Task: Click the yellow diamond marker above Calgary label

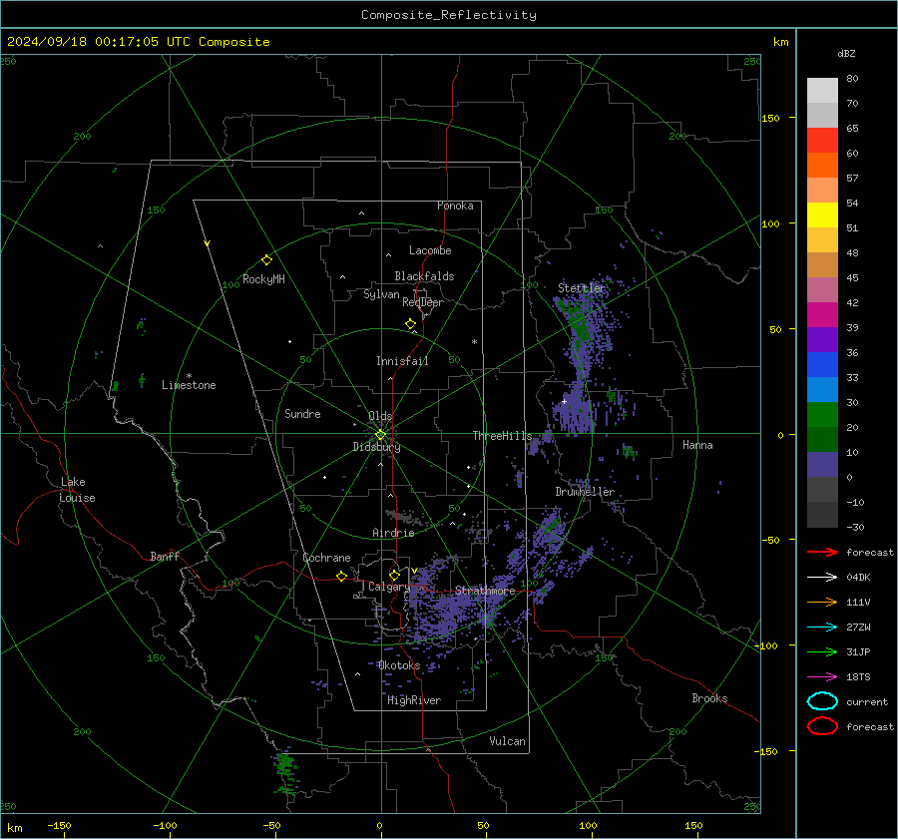Action: (394, 575)
